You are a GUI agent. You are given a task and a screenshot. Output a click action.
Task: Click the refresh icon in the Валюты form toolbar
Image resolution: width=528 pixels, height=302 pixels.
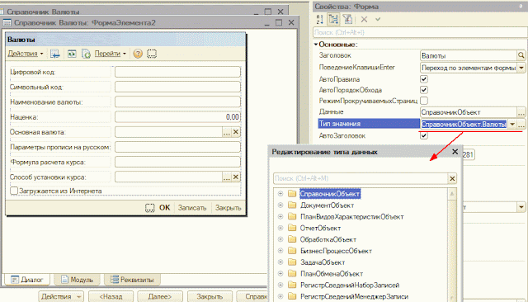(x=86, y=54)
